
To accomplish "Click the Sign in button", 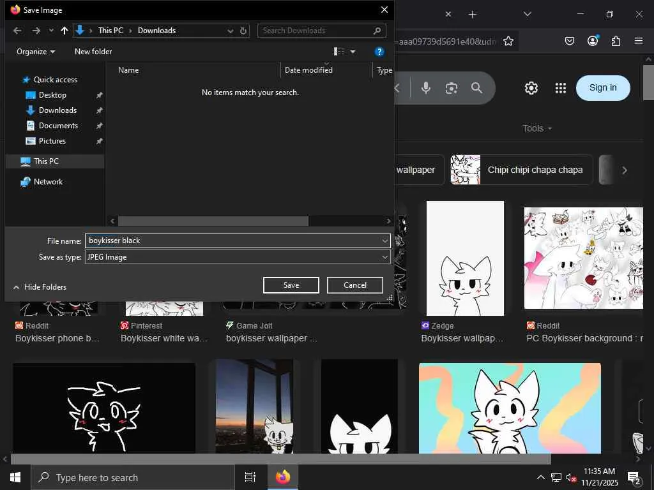I will click(603, 87).
